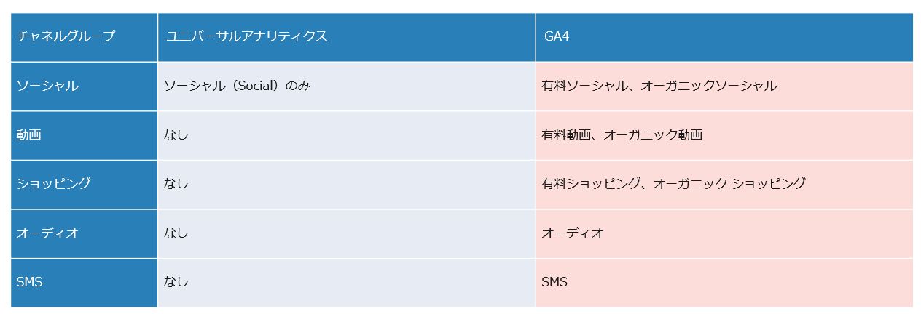The height and width of the screenshot is (314, 921).
Task: Click the チャネルグループ header cell
Action: pyautogui.click(x=66, y=36)
